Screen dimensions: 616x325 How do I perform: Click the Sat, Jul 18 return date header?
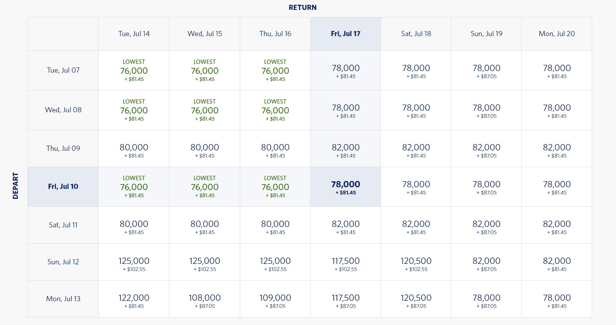[x=416, y=34]
